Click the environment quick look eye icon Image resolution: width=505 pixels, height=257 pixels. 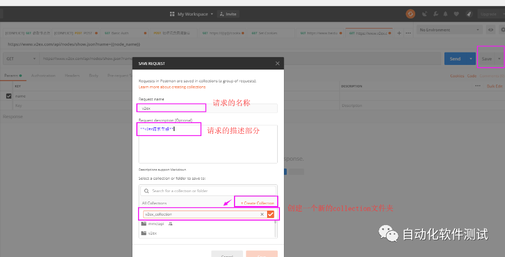point(490,30)
